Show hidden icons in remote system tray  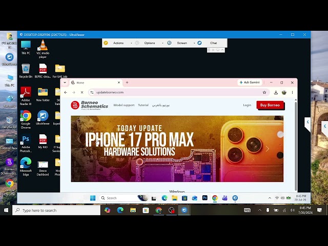pyautogui.click(x=270, y=198)
